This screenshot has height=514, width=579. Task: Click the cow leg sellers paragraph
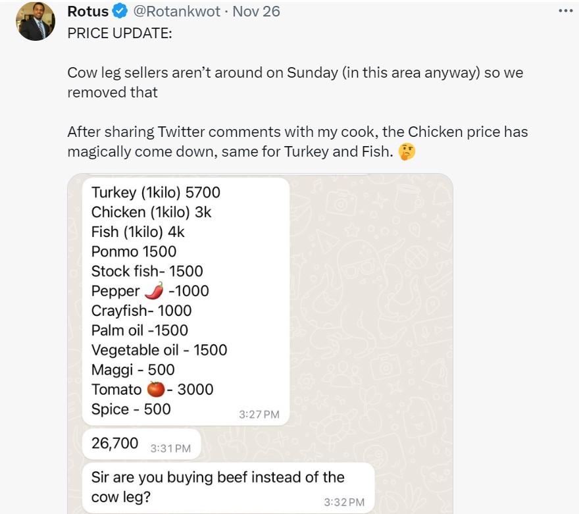pos(295,82)
